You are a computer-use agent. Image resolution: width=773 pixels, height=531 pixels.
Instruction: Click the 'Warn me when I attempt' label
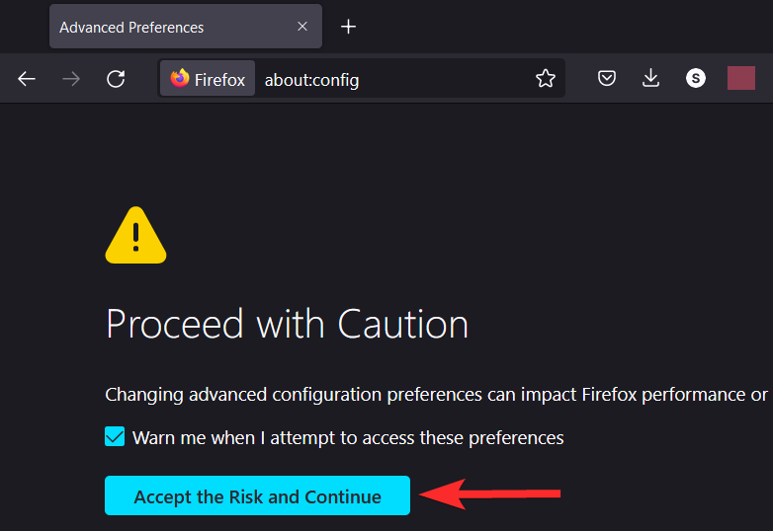(x=348, y=436)
